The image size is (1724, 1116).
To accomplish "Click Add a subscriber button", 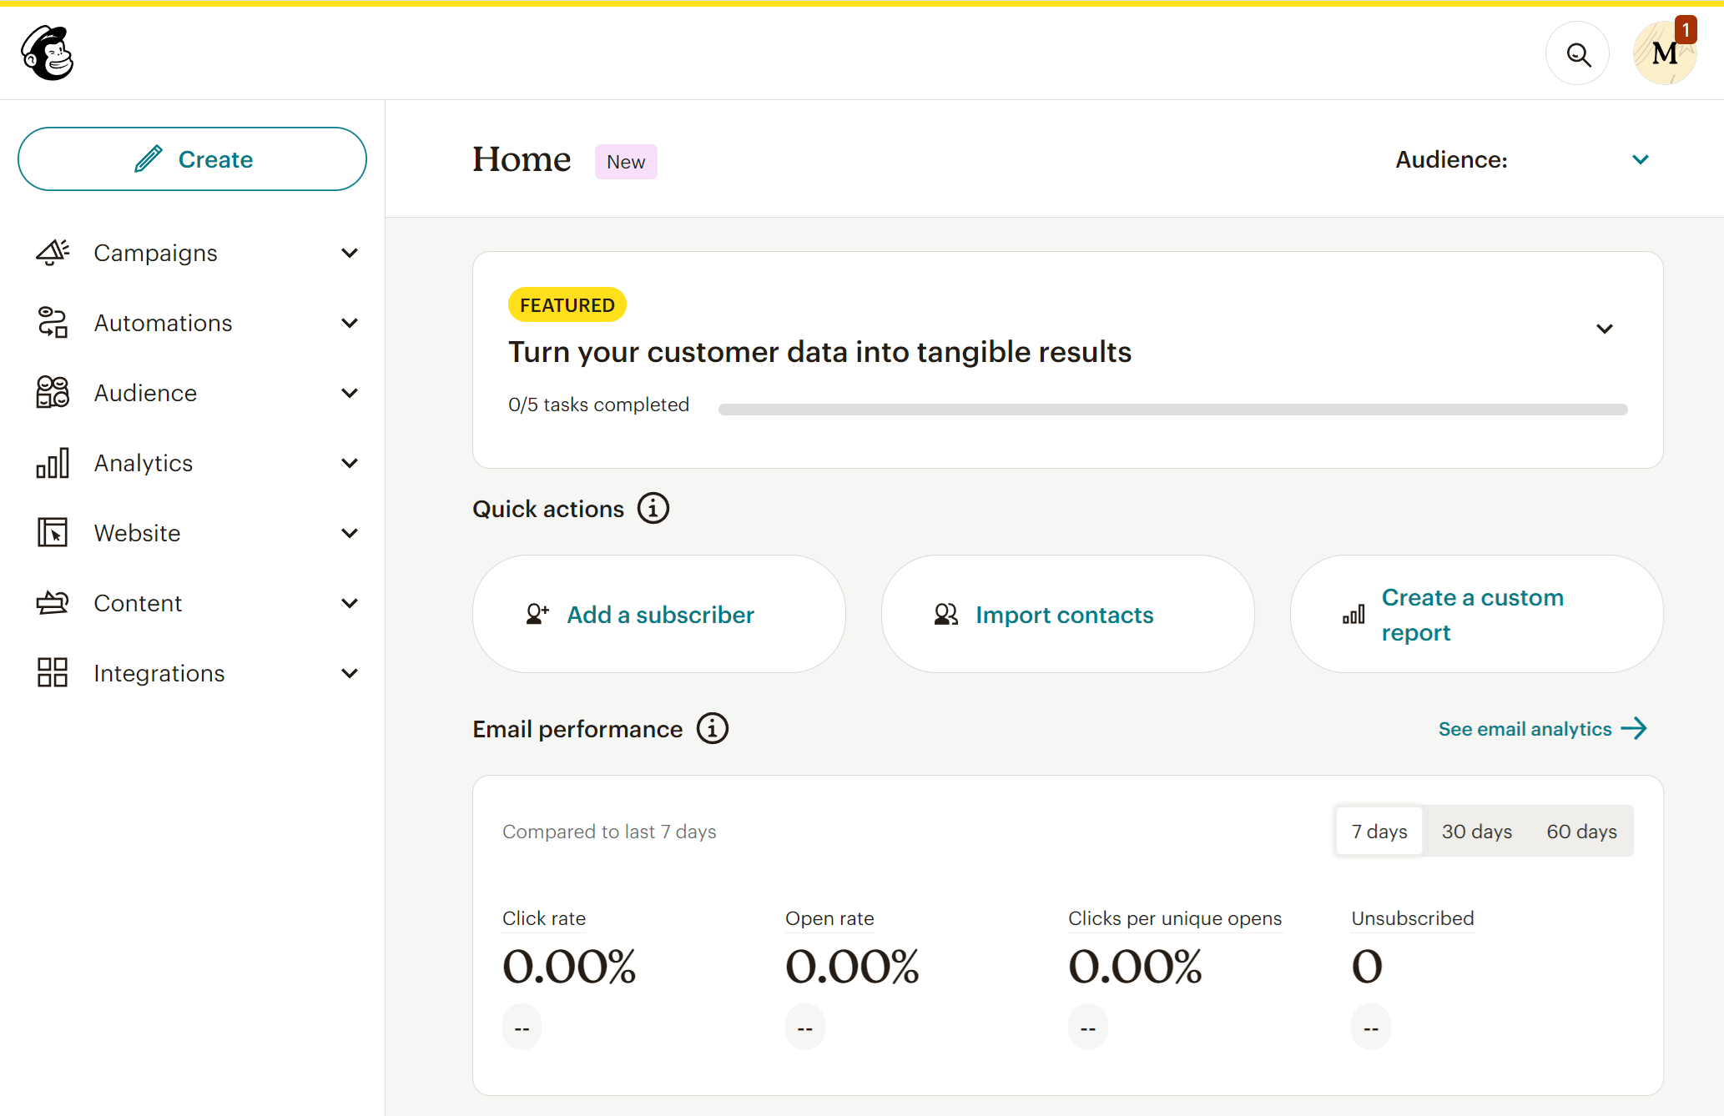I will 658,615.
